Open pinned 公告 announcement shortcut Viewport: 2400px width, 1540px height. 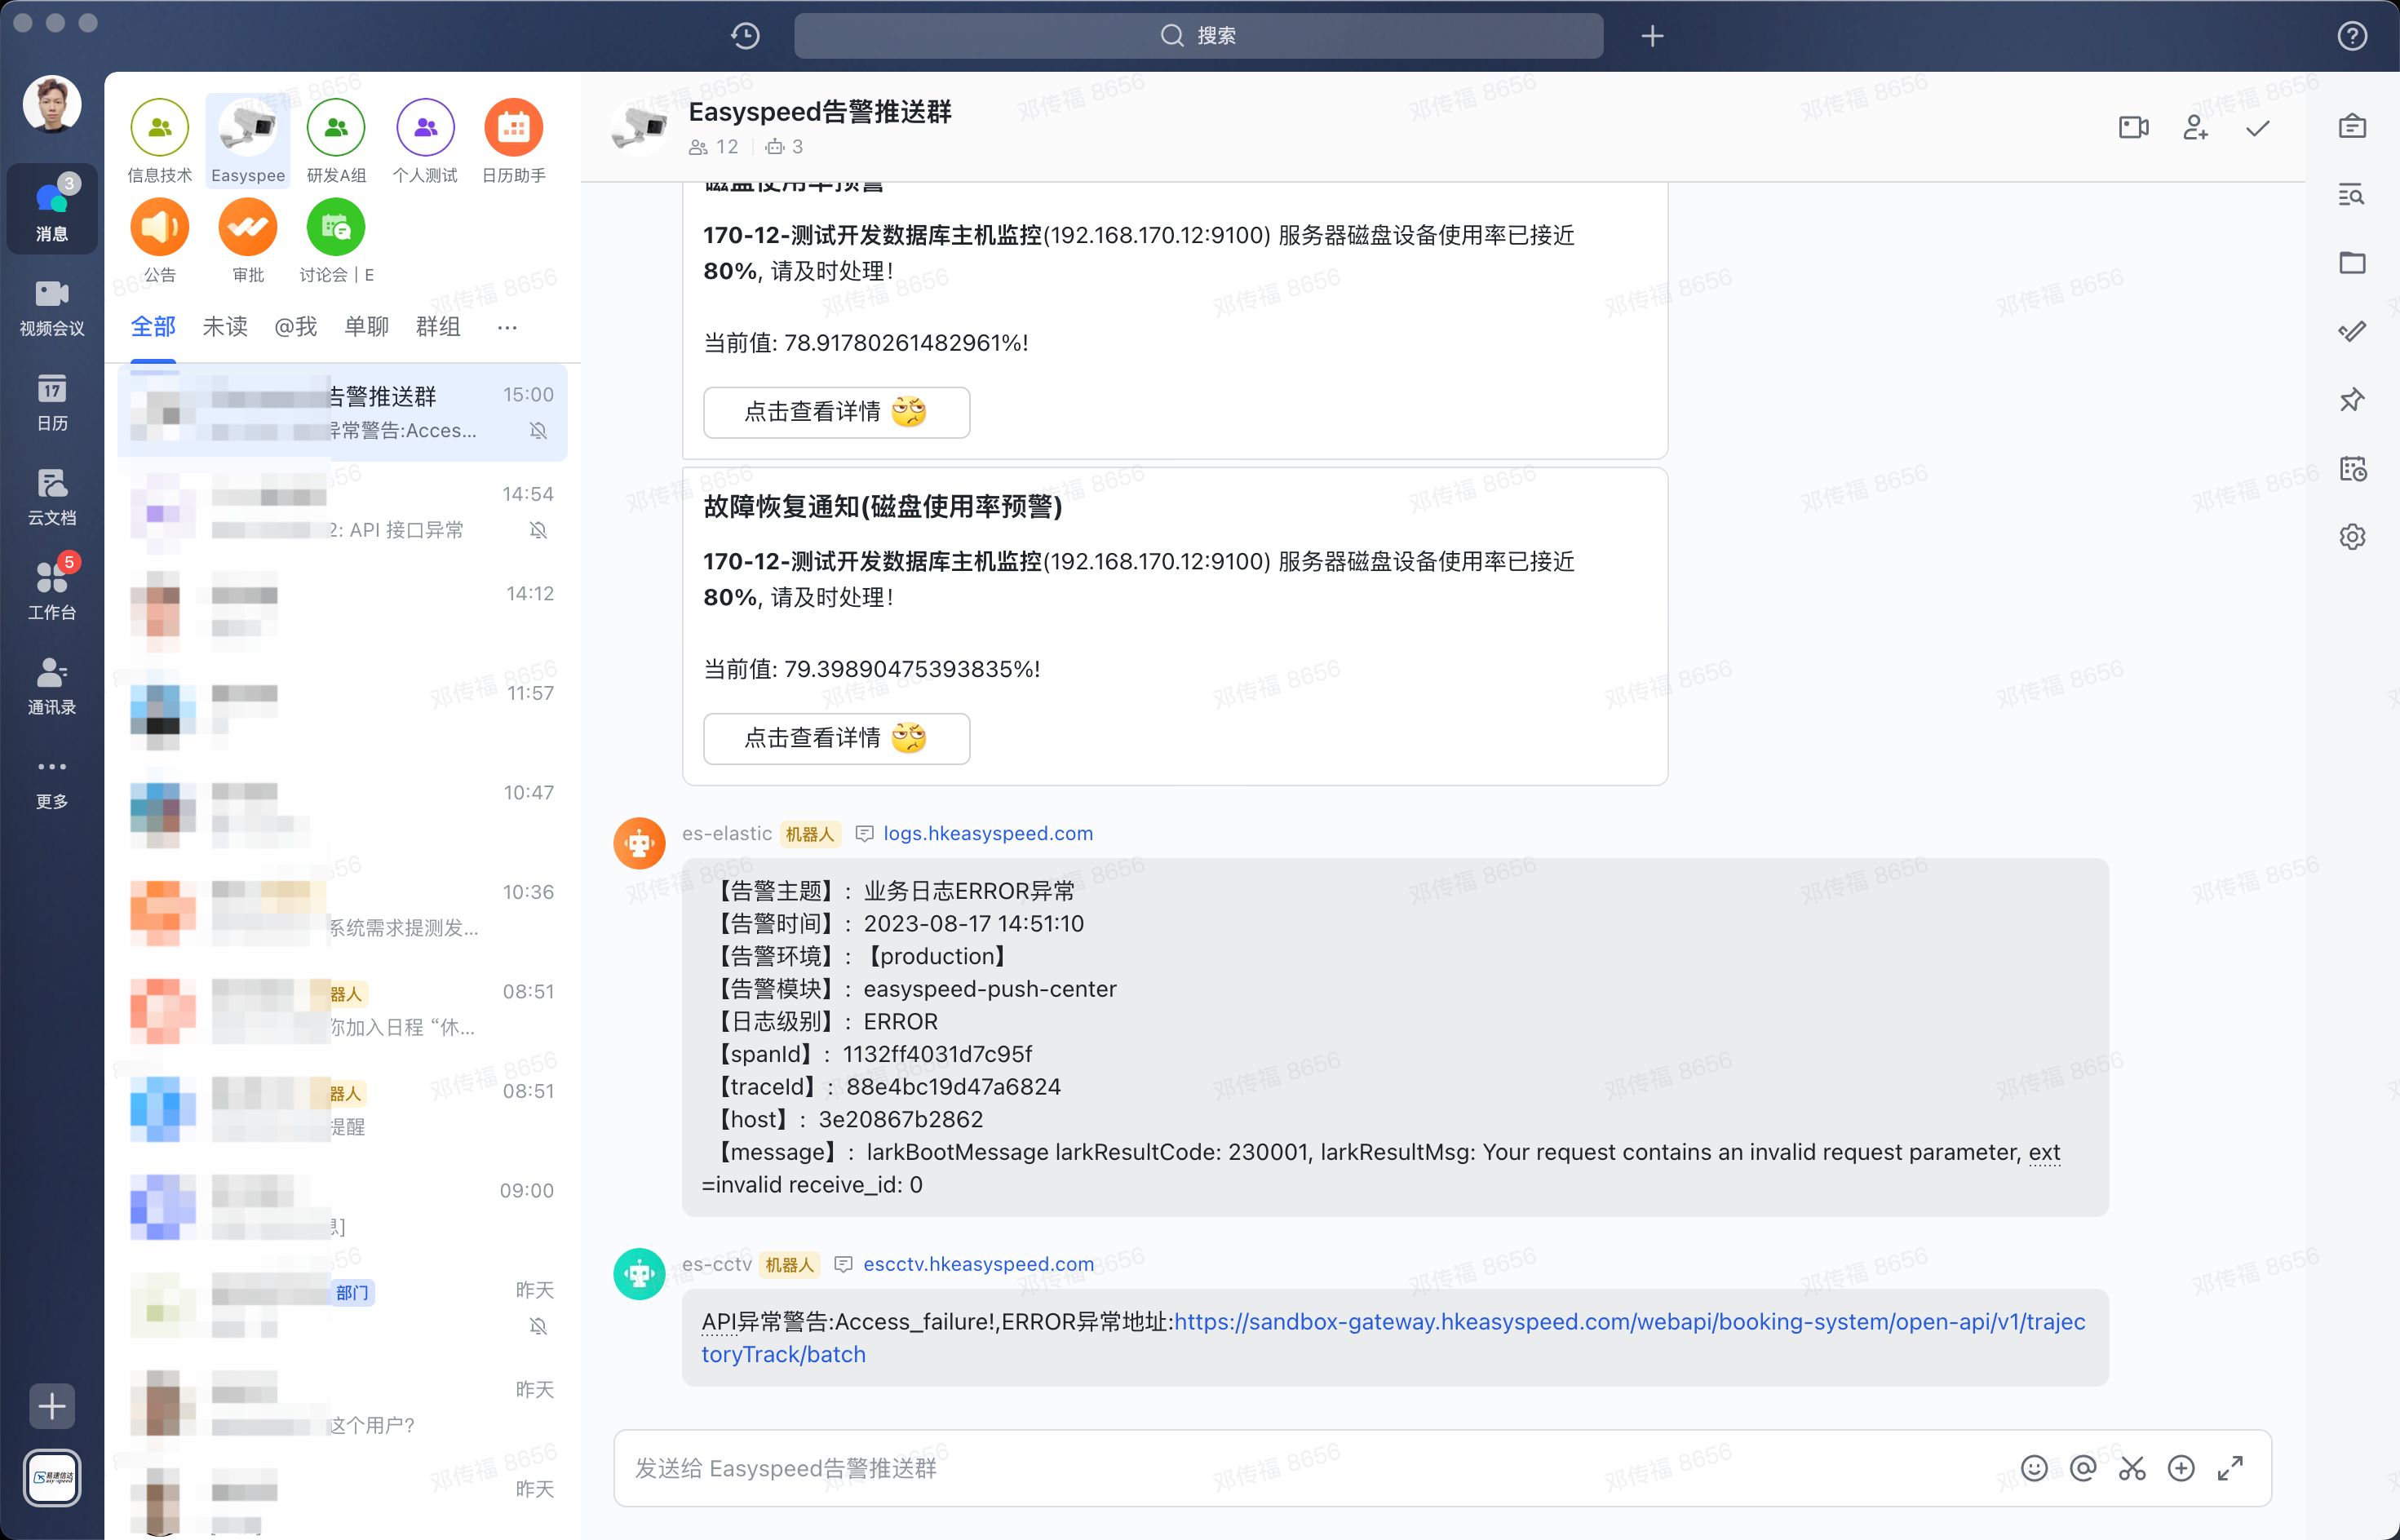click(160, 240)
